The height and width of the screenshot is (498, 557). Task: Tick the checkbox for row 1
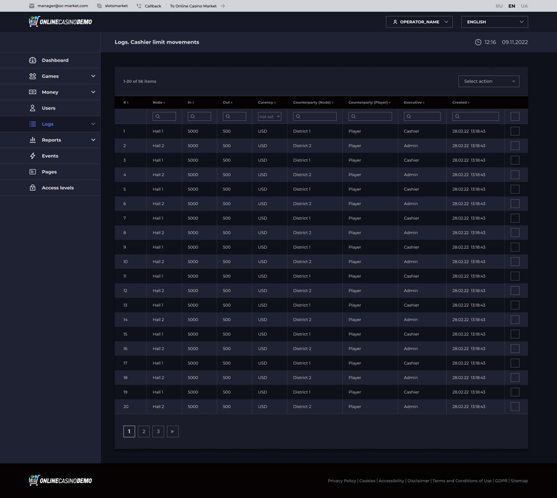click(x=515, y=131)
